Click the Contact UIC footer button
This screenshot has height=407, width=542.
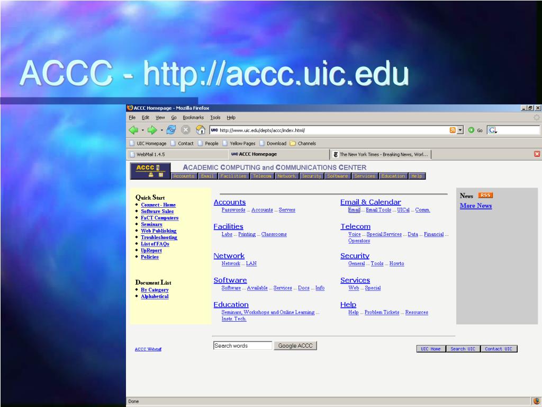pos(499,349)
